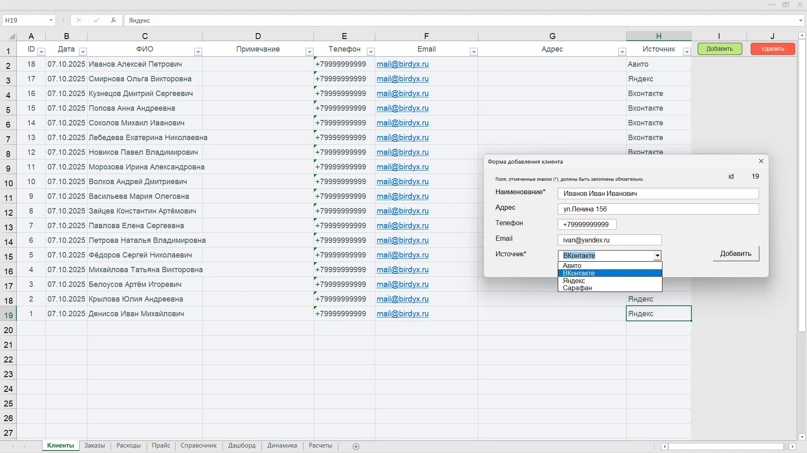
Task: Open the Email column filter dropdown
Action: (474, 52)
